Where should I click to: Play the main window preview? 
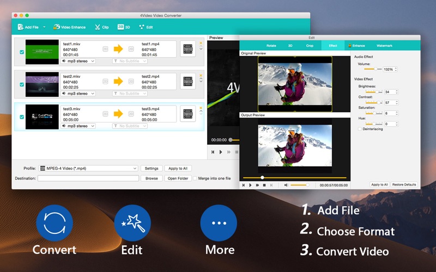[x=221, y=152]
